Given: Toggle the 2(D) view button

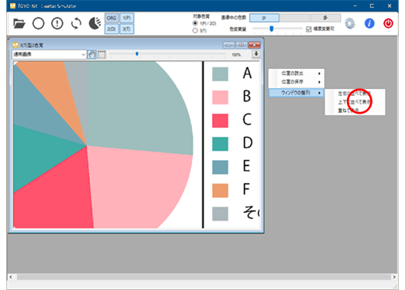Looking at the screenshot, I should coord(112,29).
